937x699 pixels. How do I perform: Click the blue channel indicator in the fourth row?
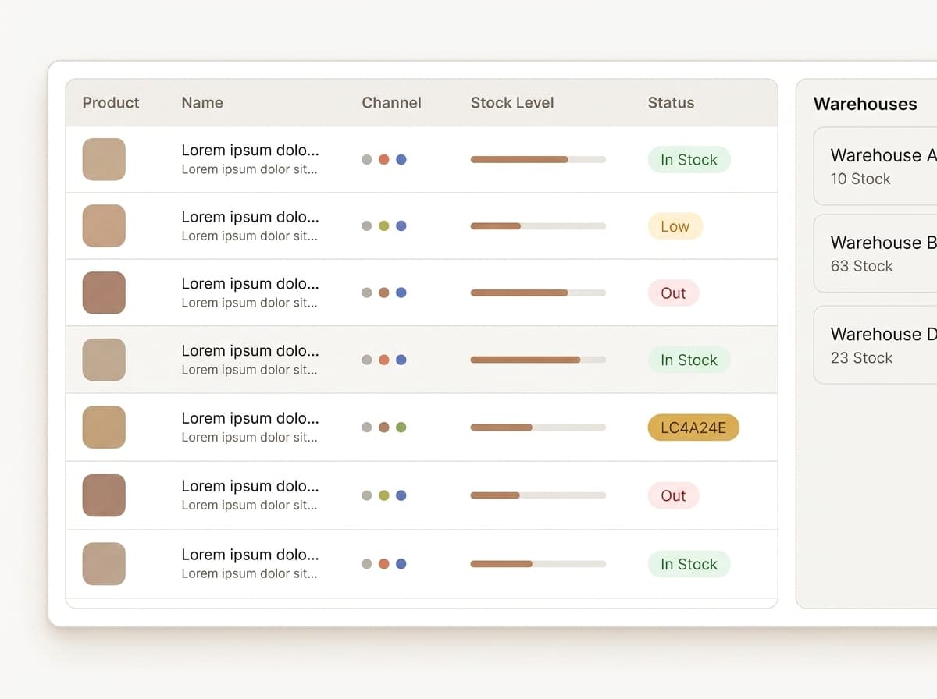click(401, 360)
